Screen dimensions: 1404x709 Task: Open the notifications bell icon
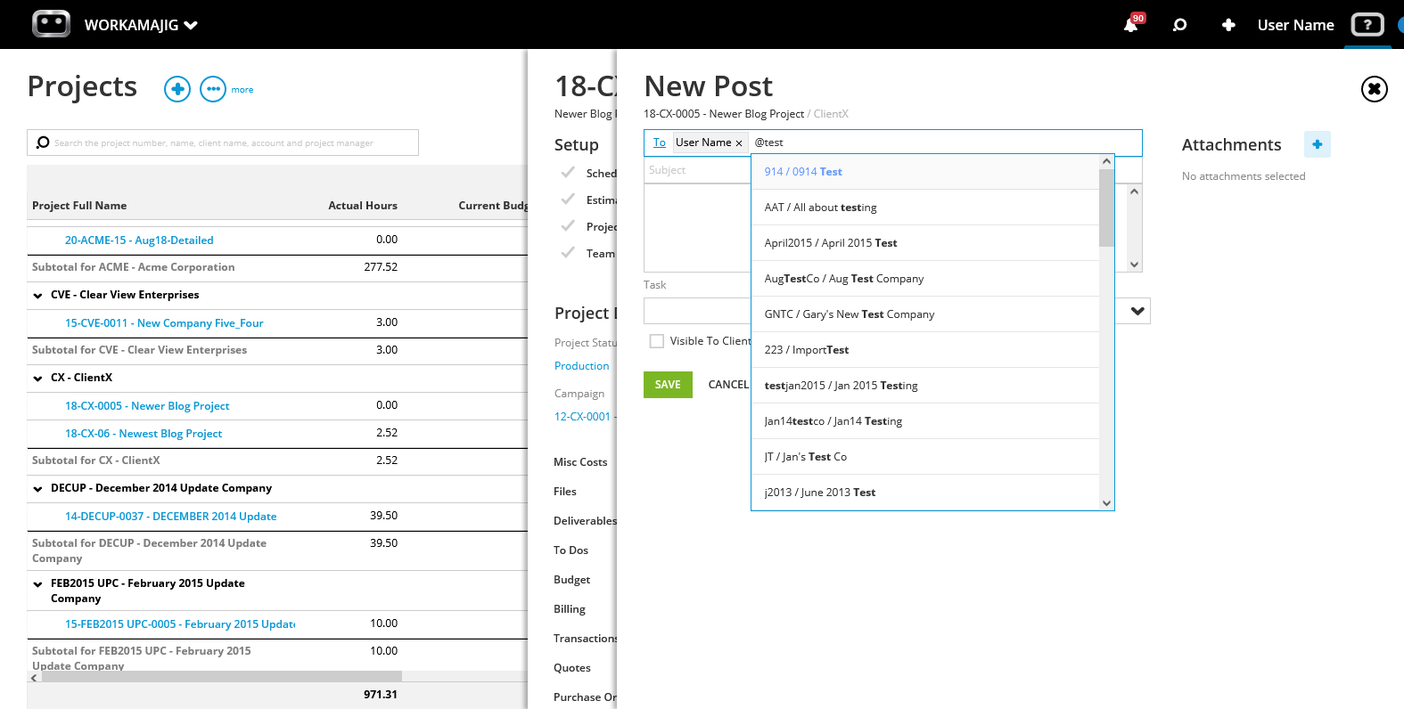1130,25
